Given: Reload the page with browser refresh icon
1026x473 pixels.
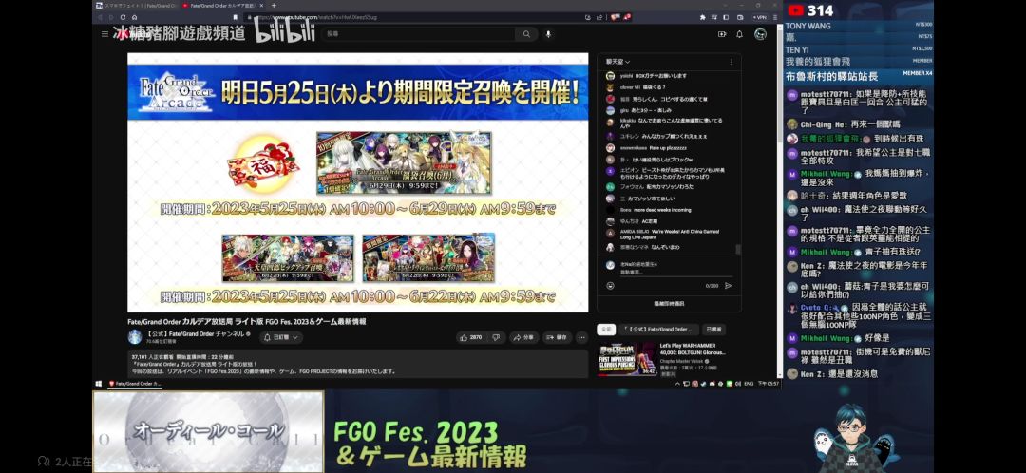Looking at the screenshot, I should (x=123, y=17).
